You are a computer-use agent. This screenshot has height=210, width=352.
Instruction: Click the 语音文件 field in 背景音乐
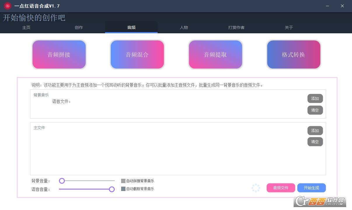(61, 101)
